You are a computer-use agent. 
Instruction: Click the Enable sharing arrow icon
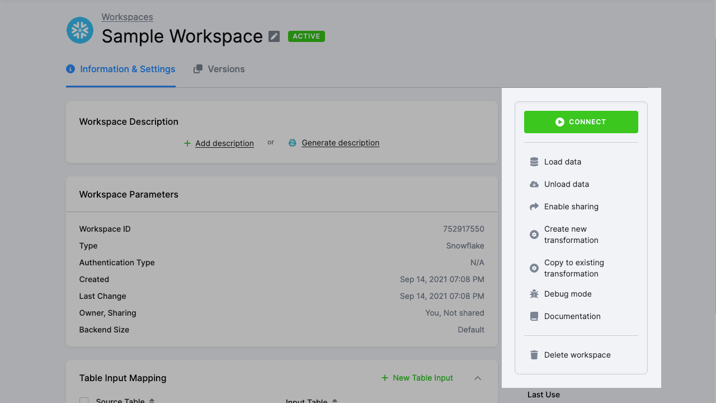[534, 206]
